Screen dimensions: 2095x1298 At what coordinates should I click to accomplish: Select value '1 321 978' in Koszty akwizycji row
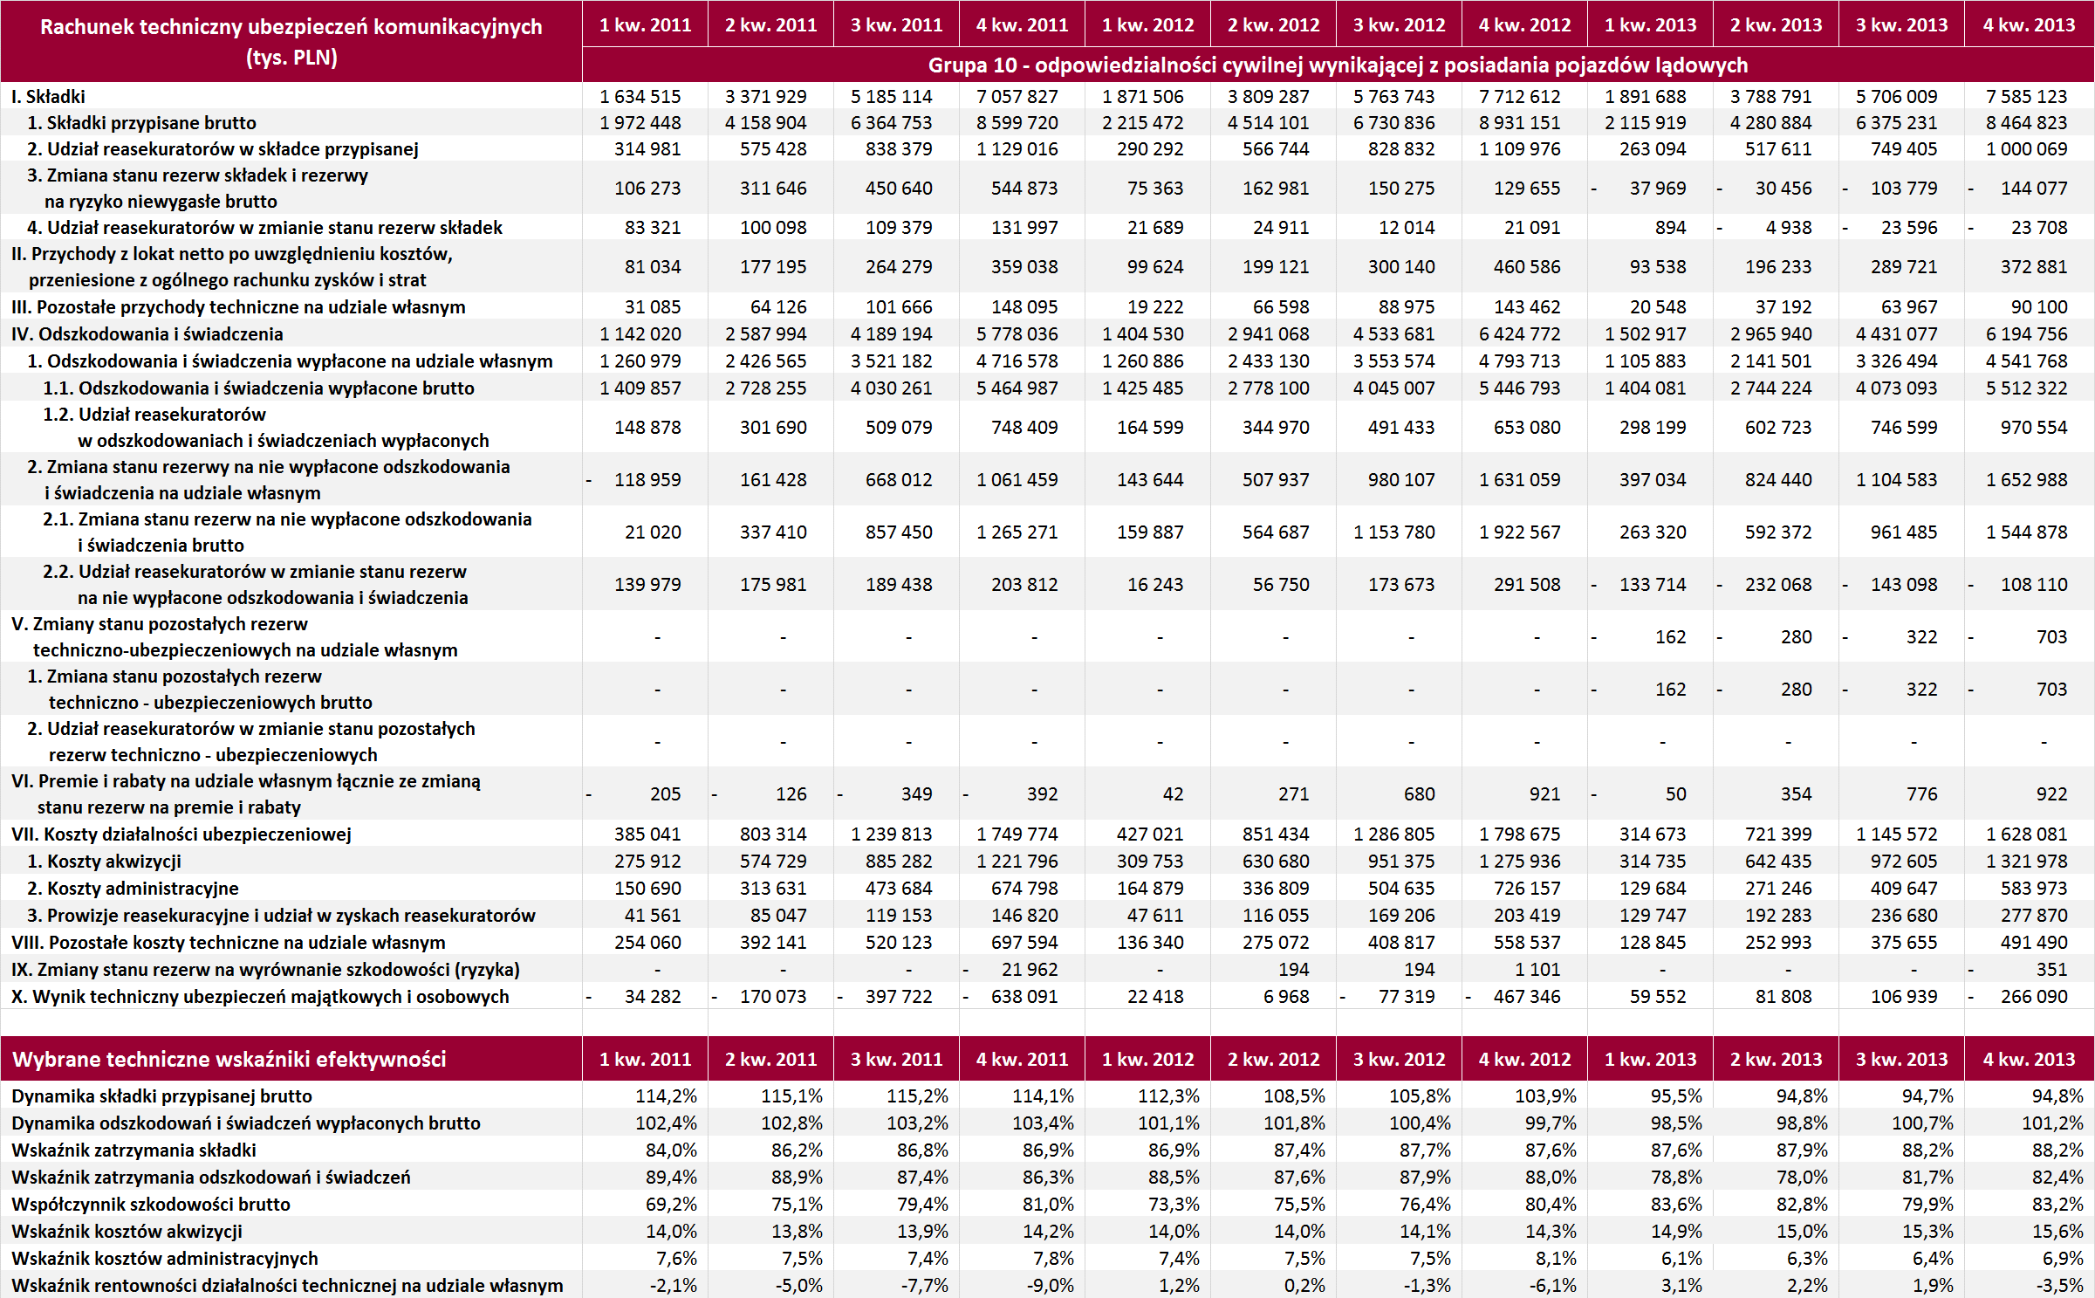point(2026,862)
